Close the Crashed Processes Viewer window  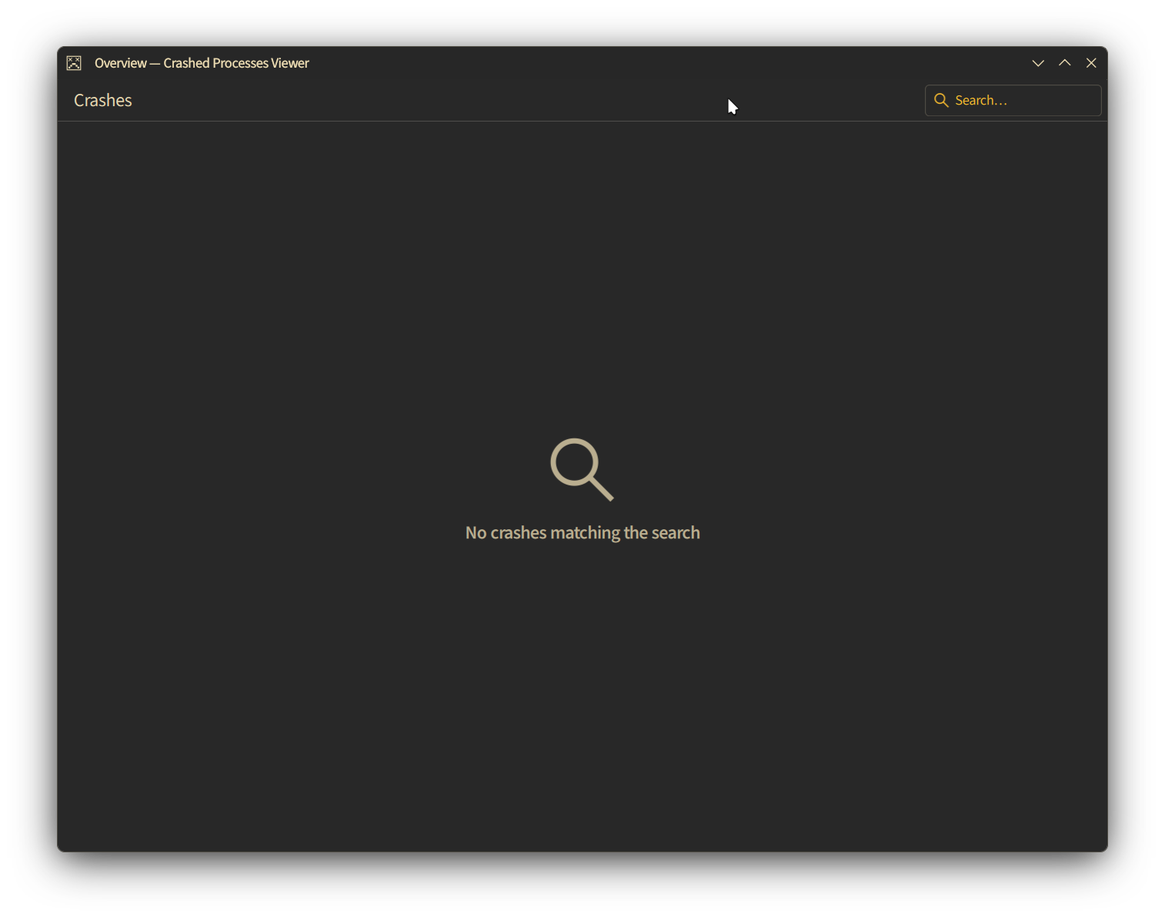coord(1091,63)
